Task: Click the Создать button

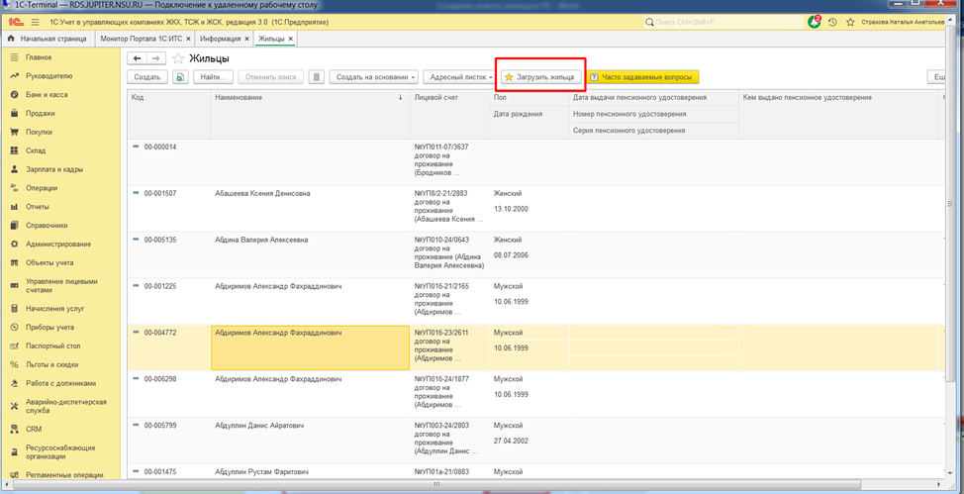Action: pyautogui.click(x=147, y=76)
